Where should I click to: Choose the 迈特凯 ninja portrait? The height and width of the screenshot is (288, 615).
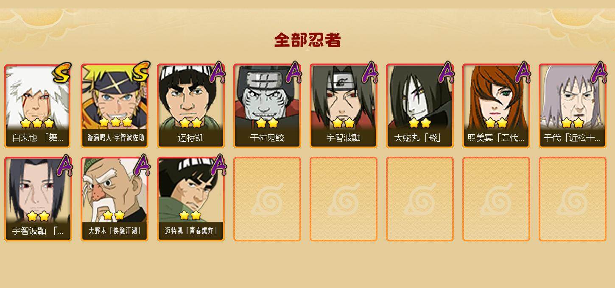tap(191, 106)
